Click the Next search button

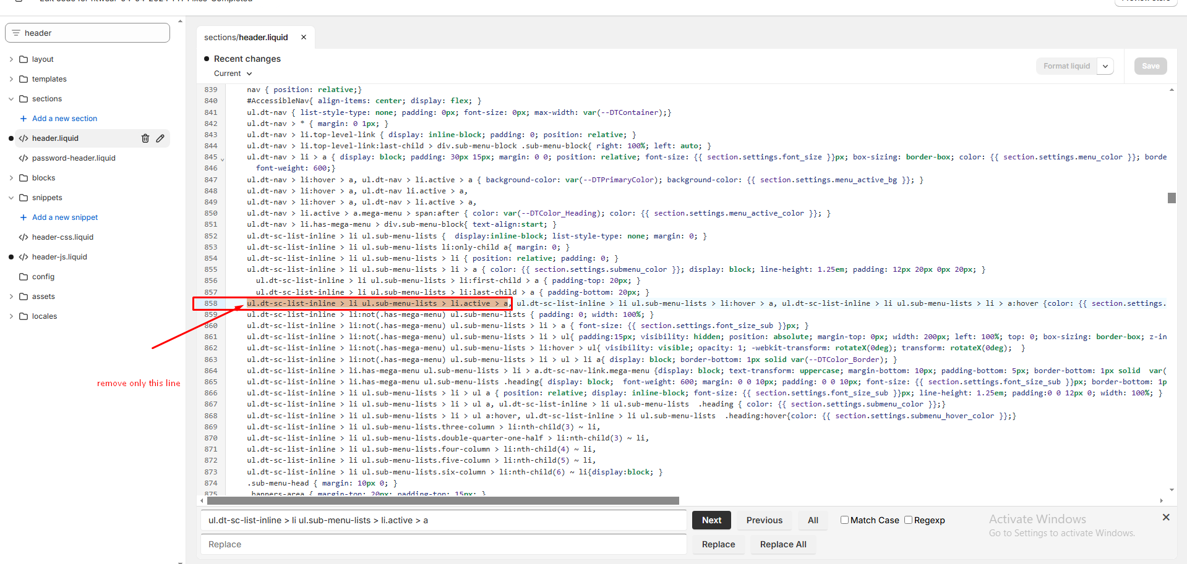(711, 520)
